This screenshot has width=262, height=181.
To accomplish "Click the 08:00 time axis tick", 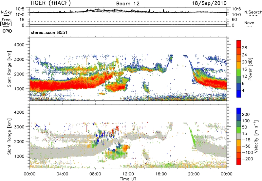I will coord(95,174).
